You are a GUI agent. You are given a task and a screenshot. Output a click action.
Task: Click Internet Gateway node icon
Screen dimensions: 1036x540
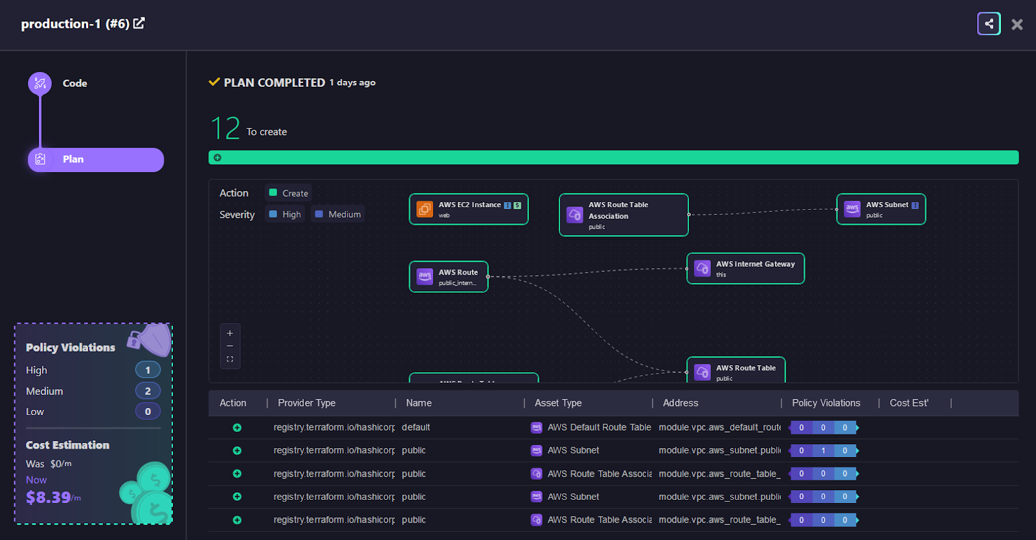703,268
